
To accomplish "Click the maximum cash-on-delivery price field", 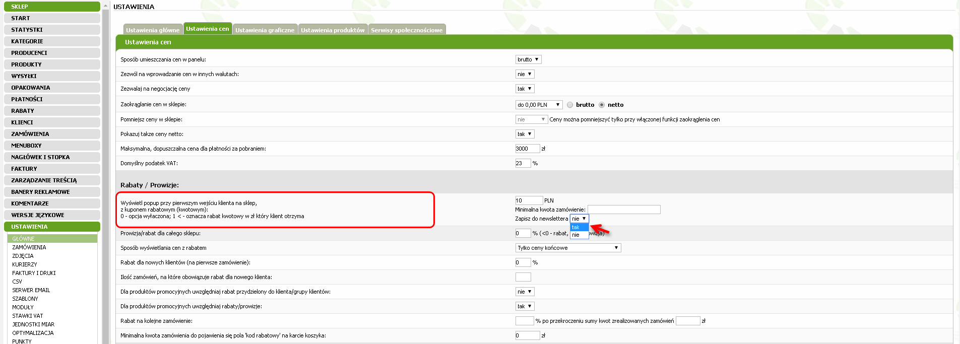I will [527, 149].
